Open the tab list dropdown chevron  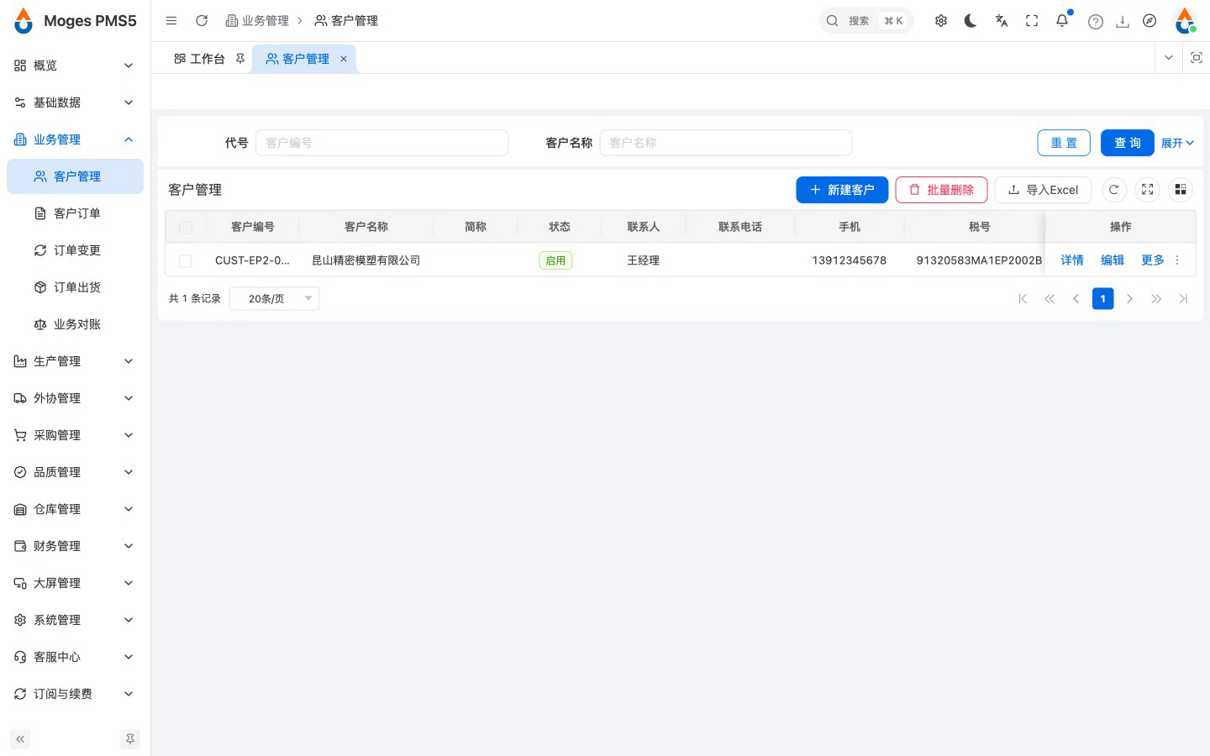coord(1168,58)
